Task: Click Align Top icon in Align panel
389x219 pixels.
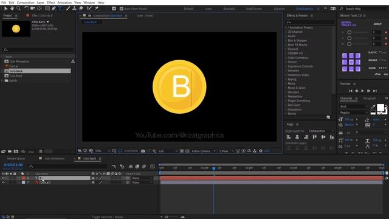Action: click(315, 137)
